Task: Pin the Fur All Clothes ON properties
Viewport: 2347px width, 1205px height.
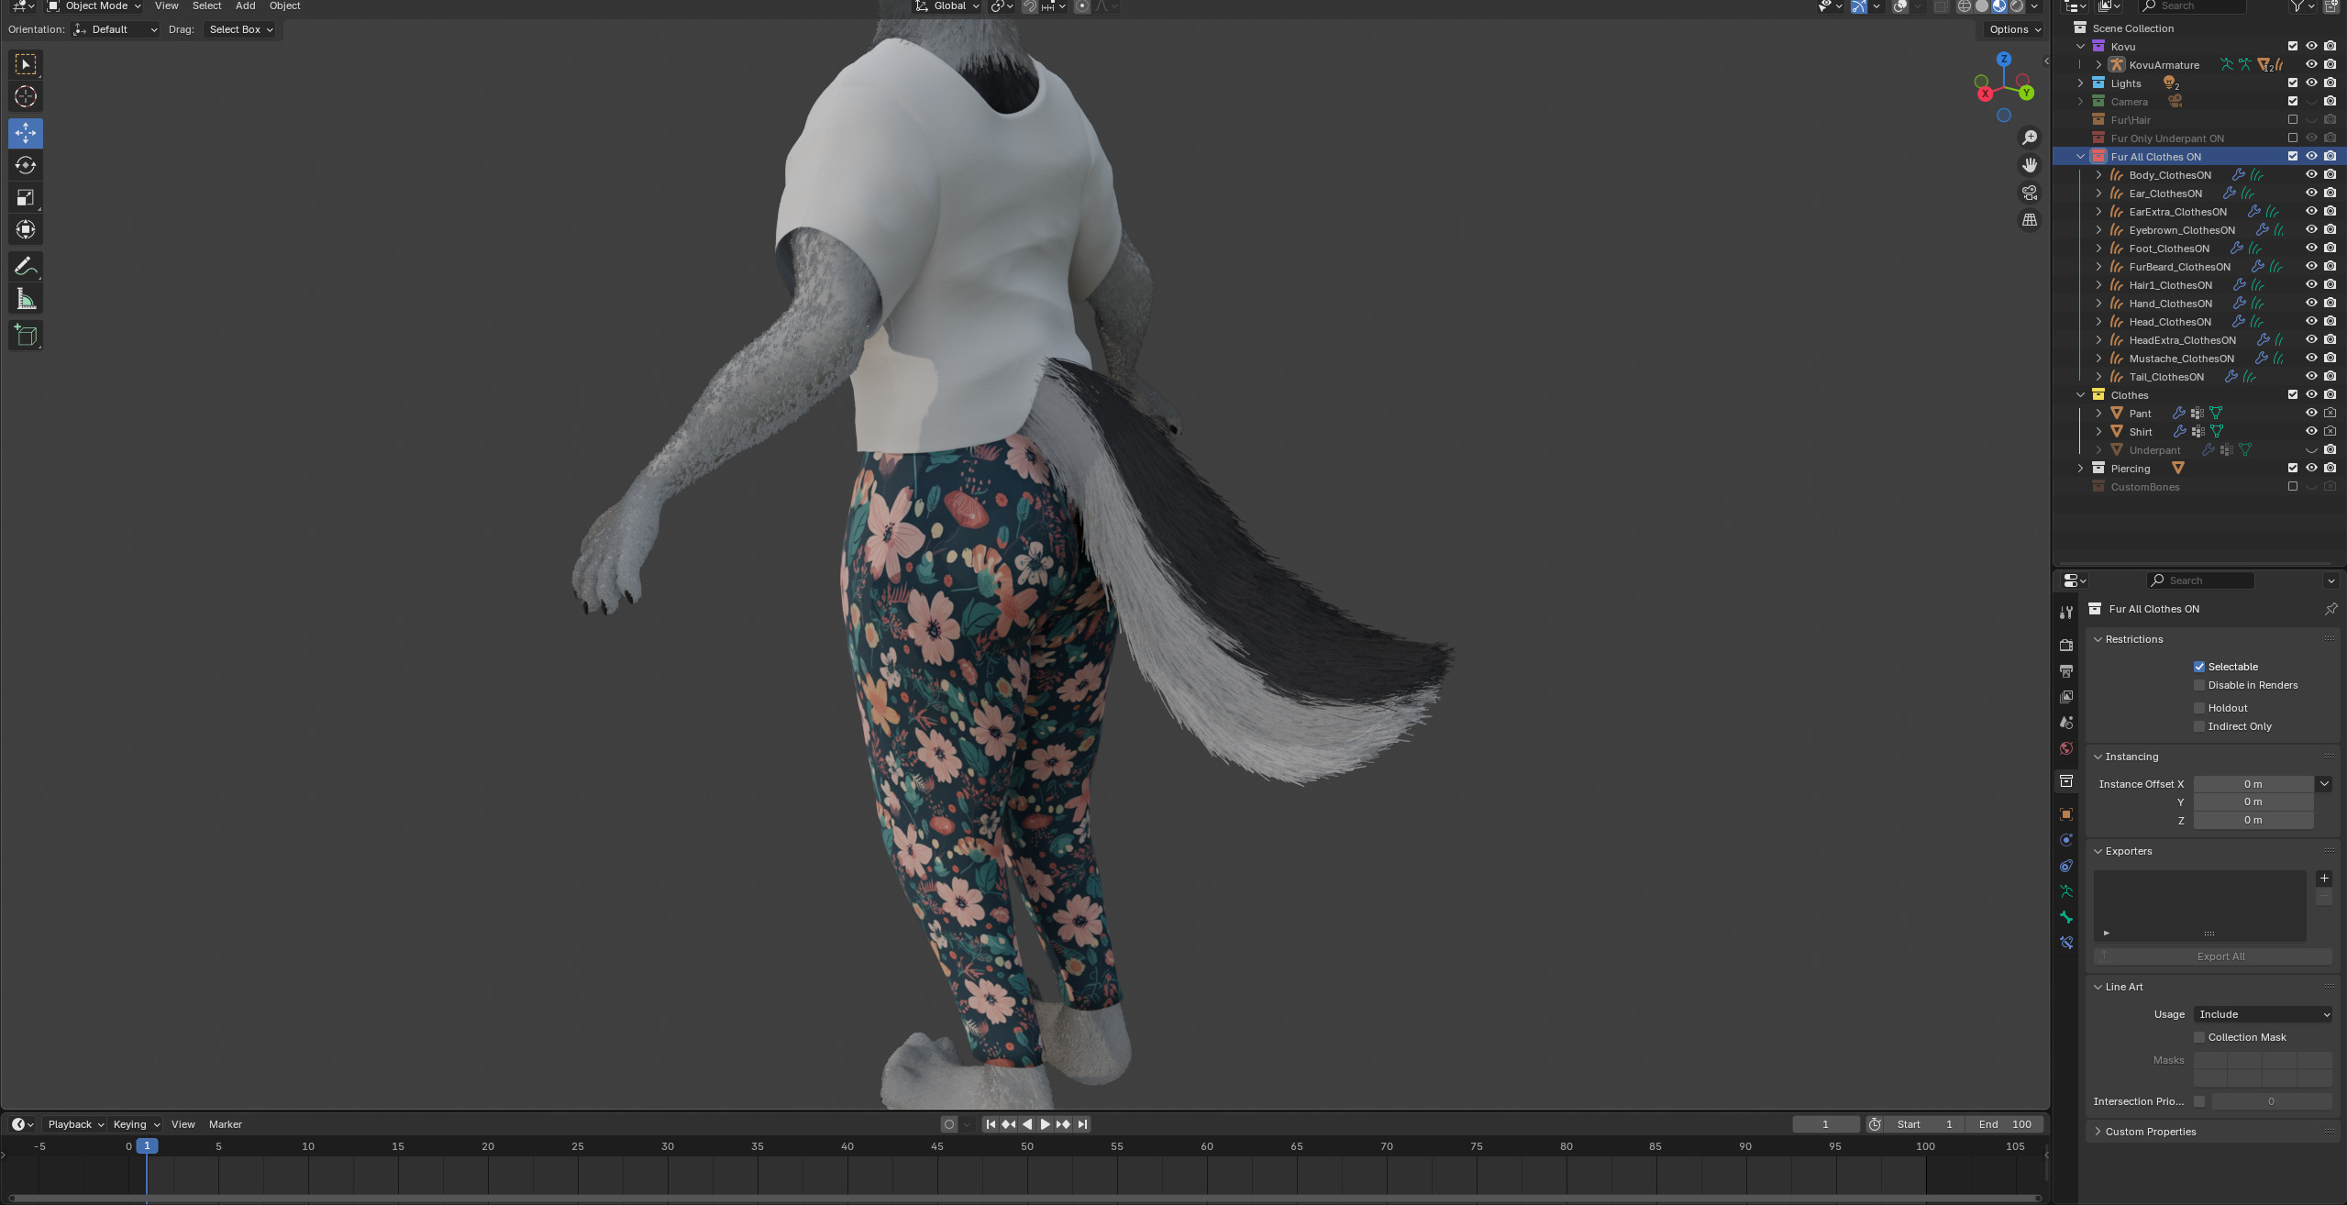Action: pos(2330,609)
